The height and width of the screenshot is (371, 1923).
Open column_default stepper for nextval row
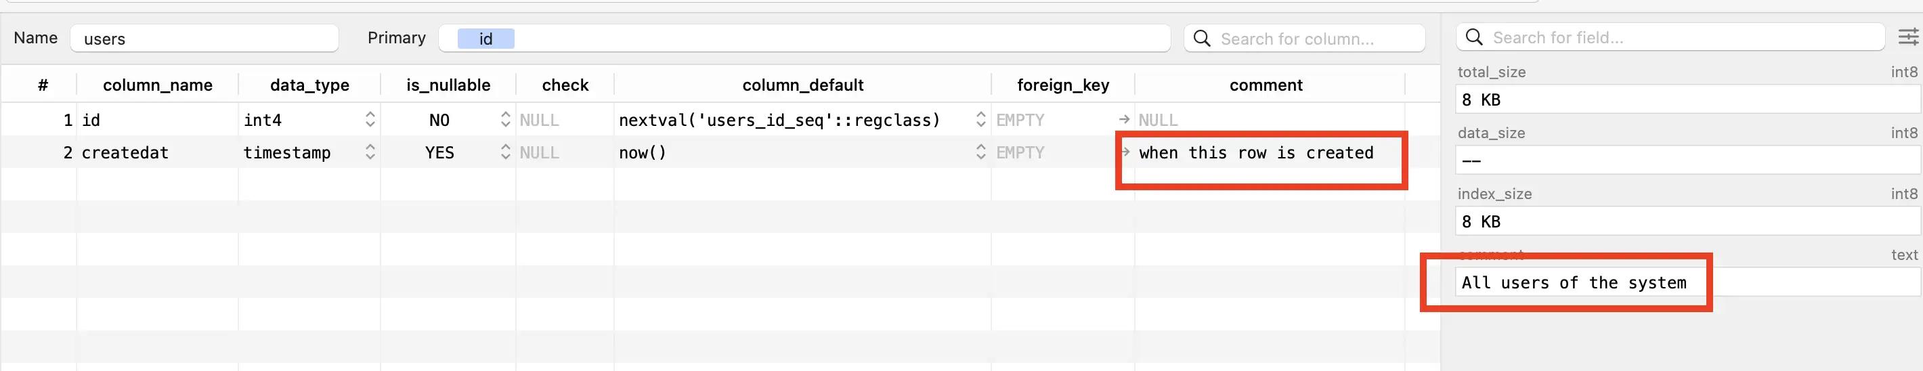980,119
